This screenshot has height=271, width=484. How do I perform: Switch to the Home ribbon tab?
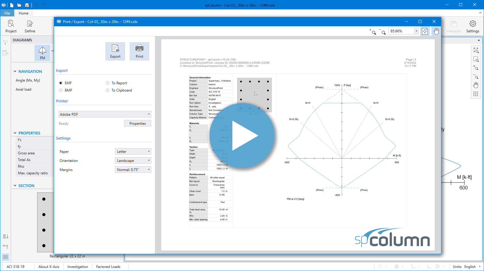(x=24, y=13)
